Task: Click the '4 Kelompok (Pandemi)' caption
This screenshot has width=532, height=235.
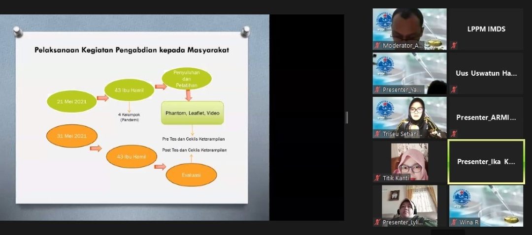Action: pyautogui.click(x=130, y=117)
